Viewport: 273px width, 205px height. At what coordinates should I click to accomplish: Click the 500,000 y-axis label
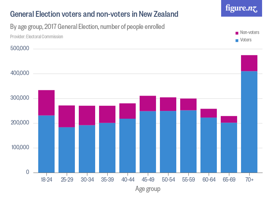click(20, 49)
